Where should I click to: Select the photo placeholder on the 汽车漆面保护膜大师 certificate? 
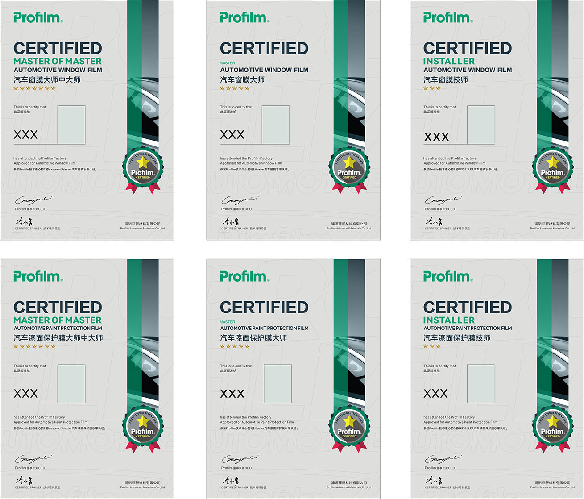tap(278, 384)
